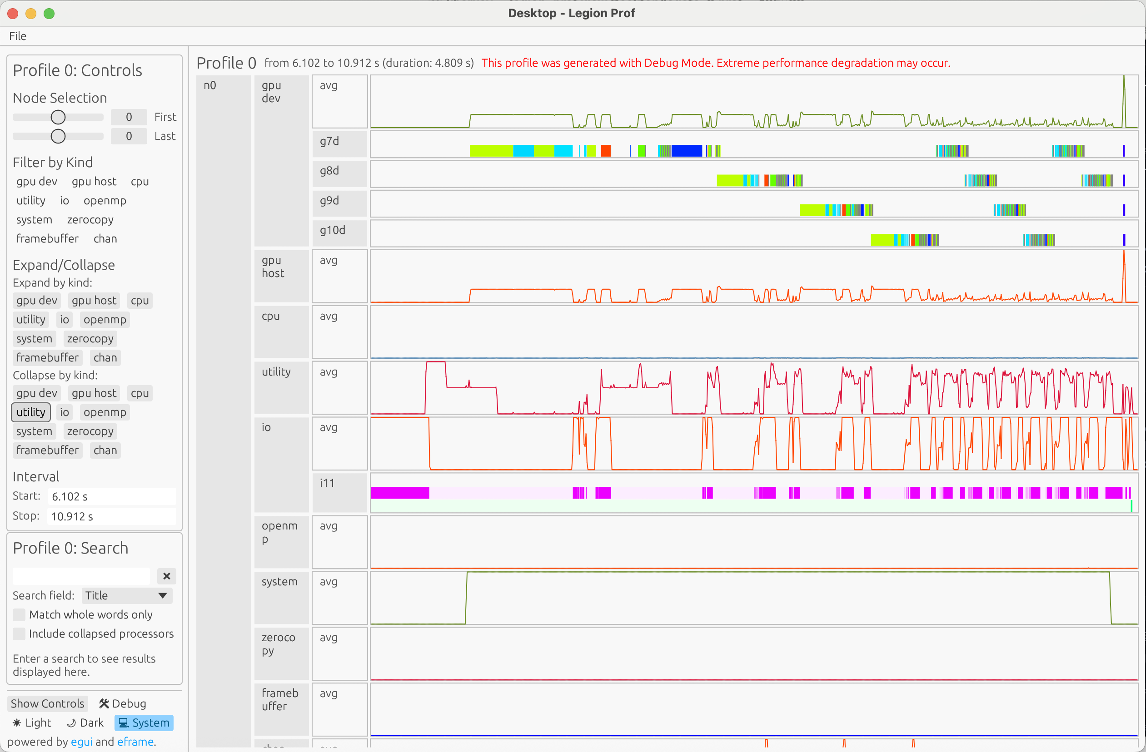Image resolution: width=1146 pixels, height=752 pixels.
Task: Select the System theme option
Action: click(144, 722)
